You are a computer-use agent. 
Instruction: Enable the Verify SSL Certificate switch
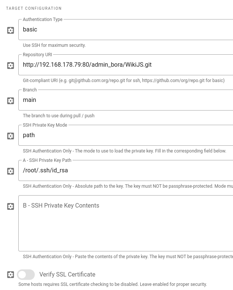25,275
